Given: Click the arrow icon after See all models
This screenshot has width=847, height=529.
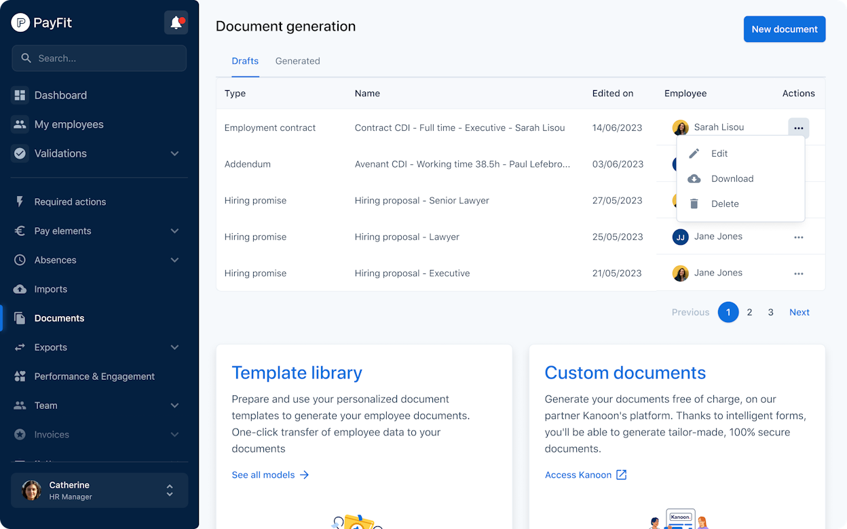Looking at the screenshot, I should tap(304, 475).
